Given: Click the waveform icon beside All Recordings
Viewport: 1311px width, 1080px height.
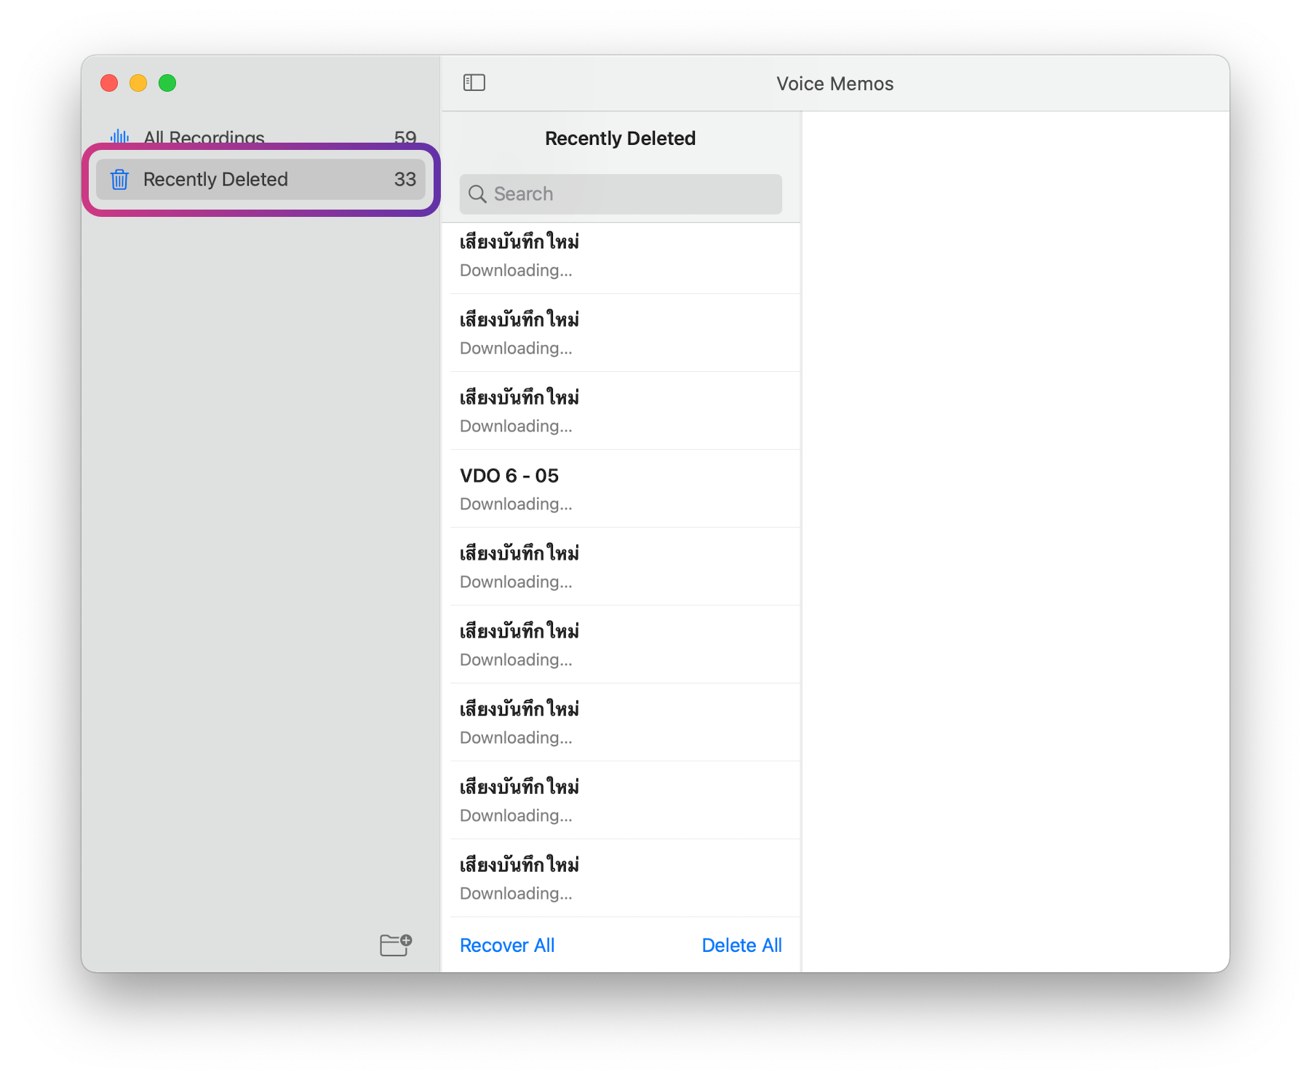Looking at the screenshot, I should (119, 136).
